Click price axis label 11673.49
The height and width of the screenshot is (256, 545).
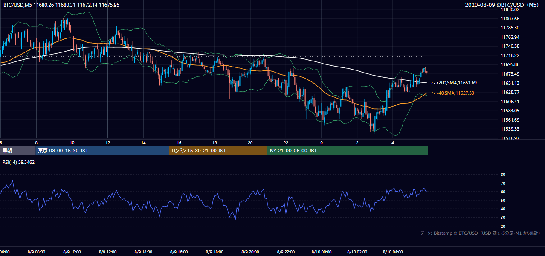point(510,74)
